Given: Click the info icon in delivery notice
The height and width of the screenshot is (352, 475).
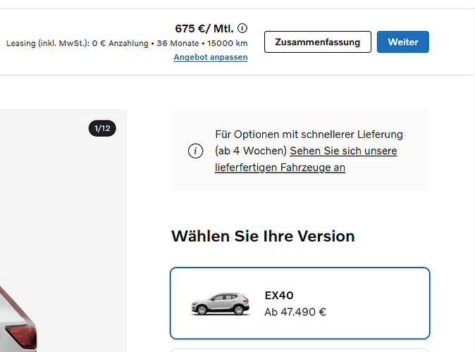Looking at the screenshot, I should [195, 151].
